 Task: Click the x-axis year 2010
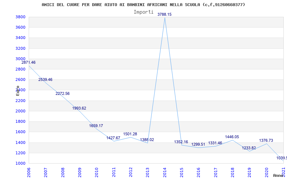coord(97,172)
